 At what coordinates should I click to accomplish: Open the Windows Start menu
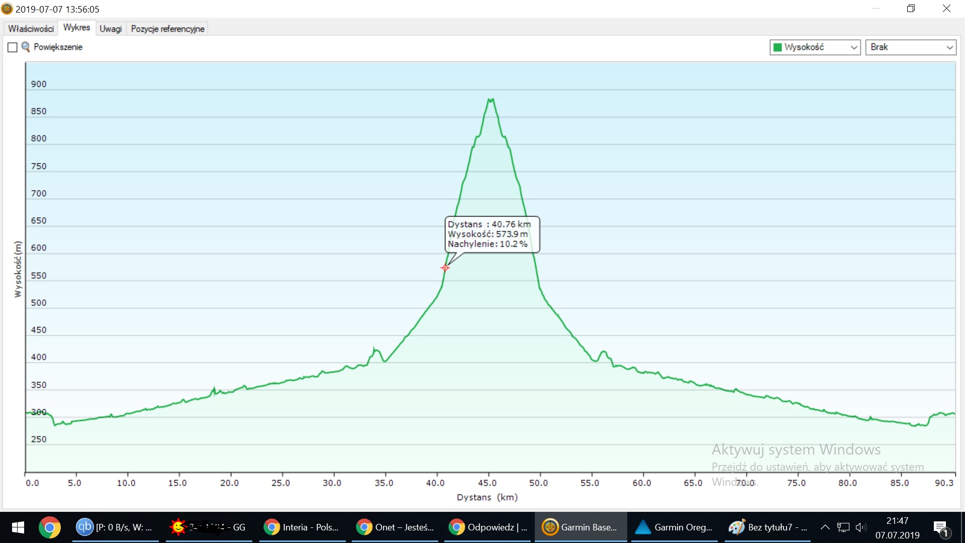tap(18, 527)
